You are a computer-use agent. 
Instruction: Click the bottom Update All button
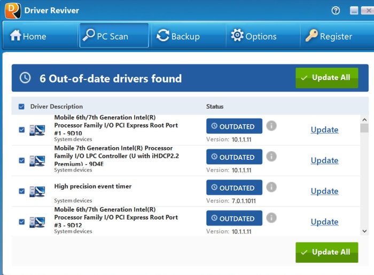tap(327, 253)
